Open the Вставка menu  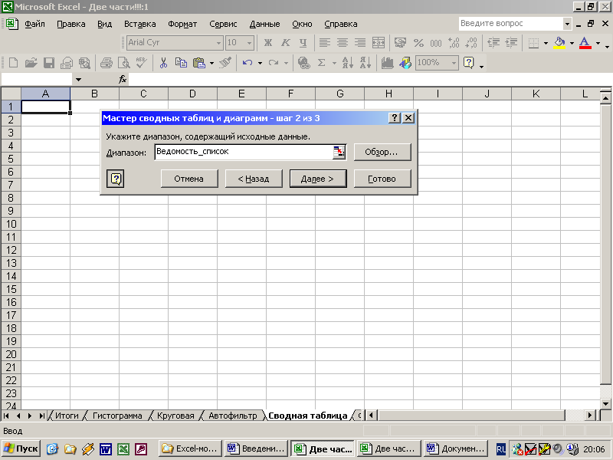tap(140, 24)
